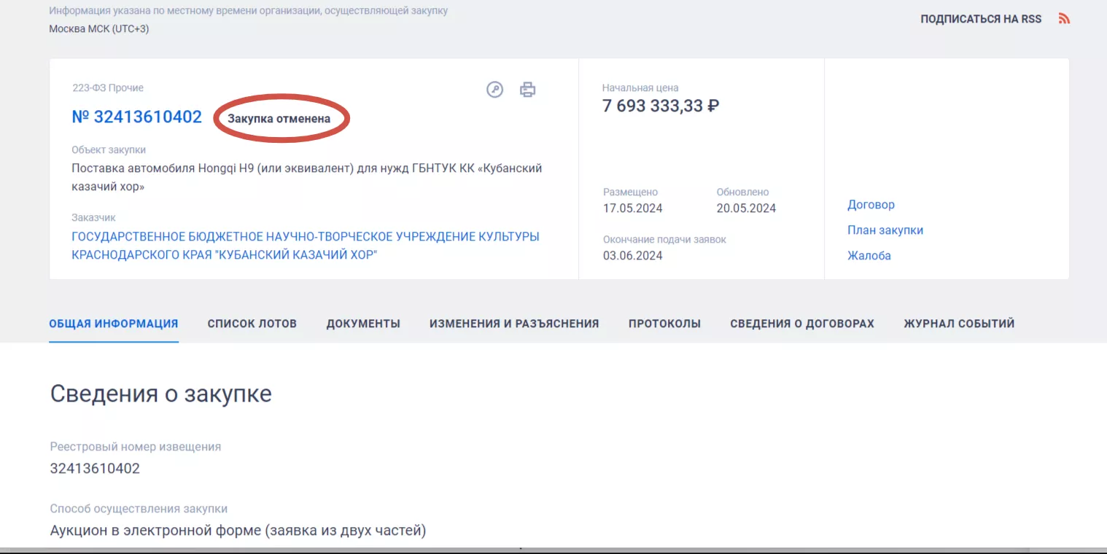Click the orange RSS feed icon
Viewport: 1107px width, 554px height.
(1064, 19)
